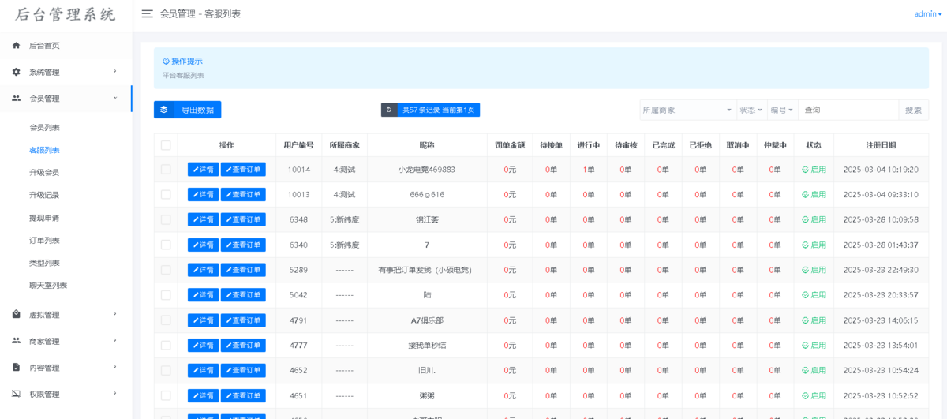Click the 1单 value under 进行中
The width and height of the screenshot is (947, 419).
[x=589, y=169]
